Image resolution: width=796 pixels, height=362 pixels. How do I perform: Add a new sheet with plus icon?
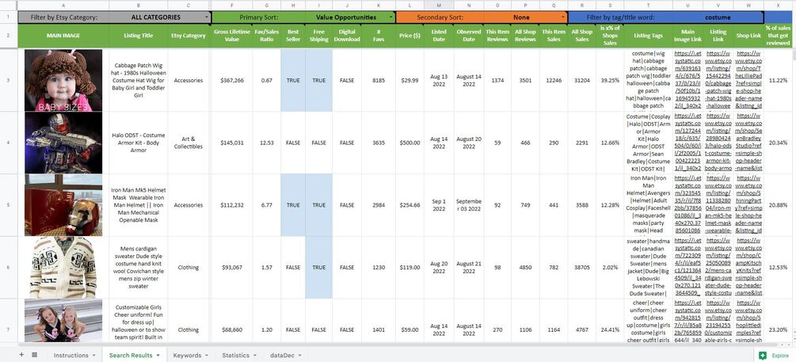click(21, 355)
